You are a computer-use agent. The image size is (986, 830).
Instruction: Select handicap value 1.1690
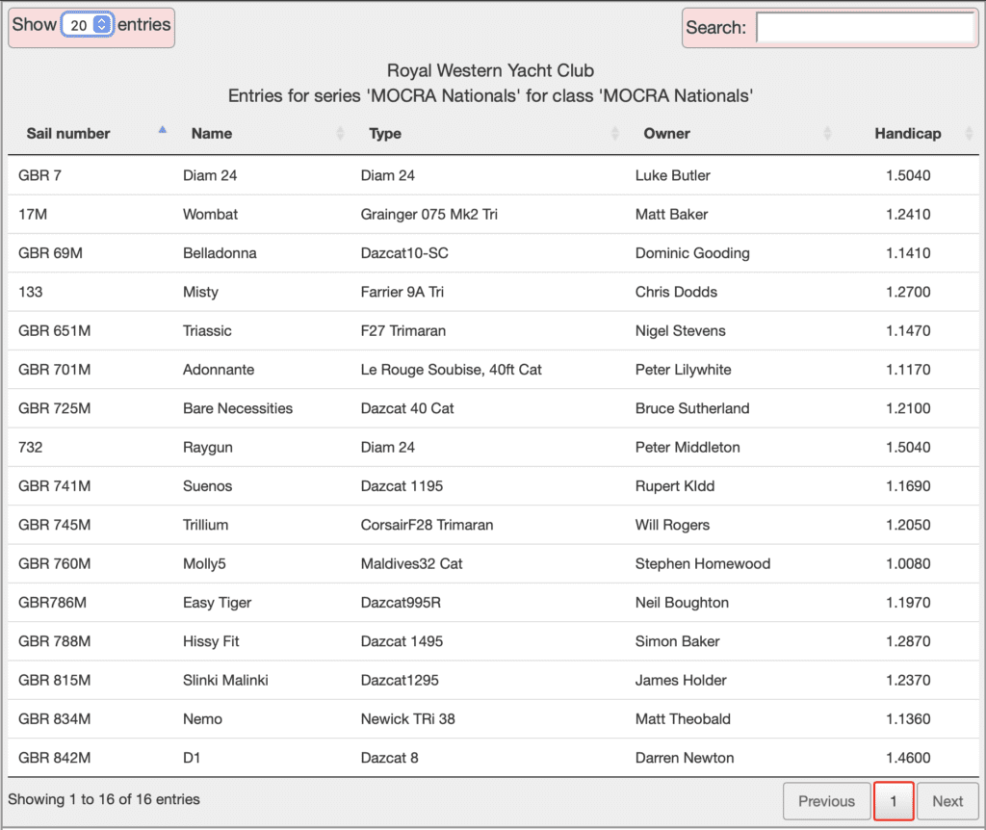[x=908, y=486]
